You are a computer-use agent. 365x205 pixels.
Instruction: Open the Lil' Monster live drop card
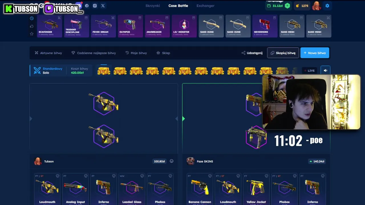pyautogui.click(x=184, y=26)
